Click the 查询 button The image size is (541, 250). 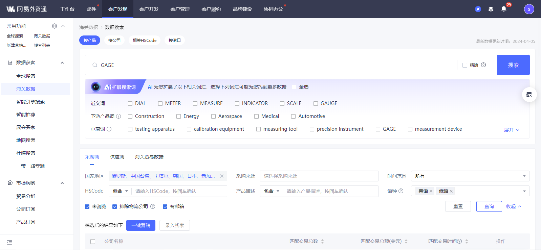(x=489, y=206)
